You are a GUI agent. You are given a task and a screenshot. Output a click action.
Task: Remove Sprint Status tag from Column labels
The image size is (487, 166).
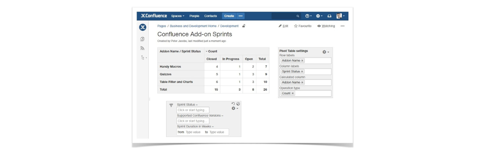tap(302, 71)
